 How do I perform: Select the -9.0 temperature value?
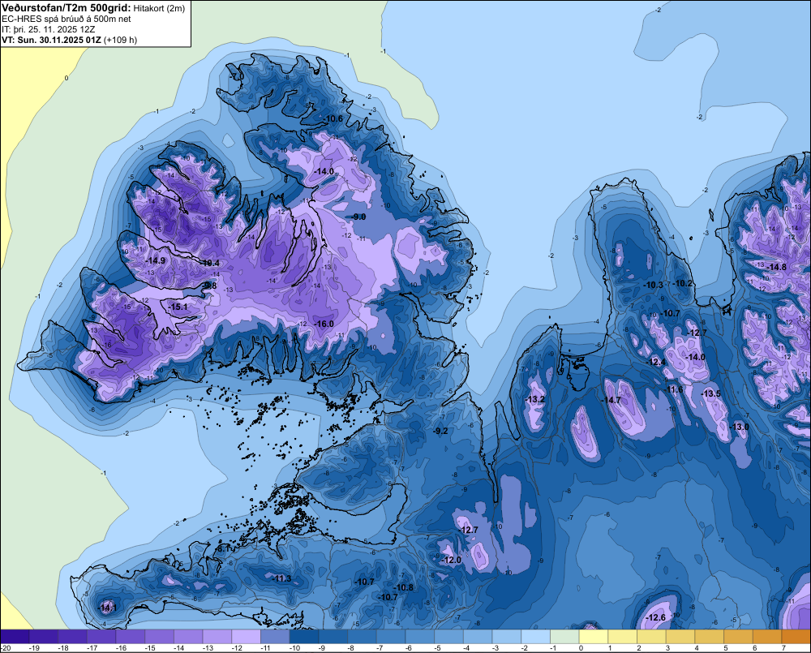358,217
